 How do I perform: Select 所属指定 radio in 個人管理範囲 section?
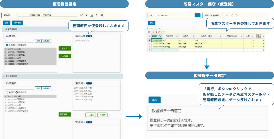tap(16, 92)
